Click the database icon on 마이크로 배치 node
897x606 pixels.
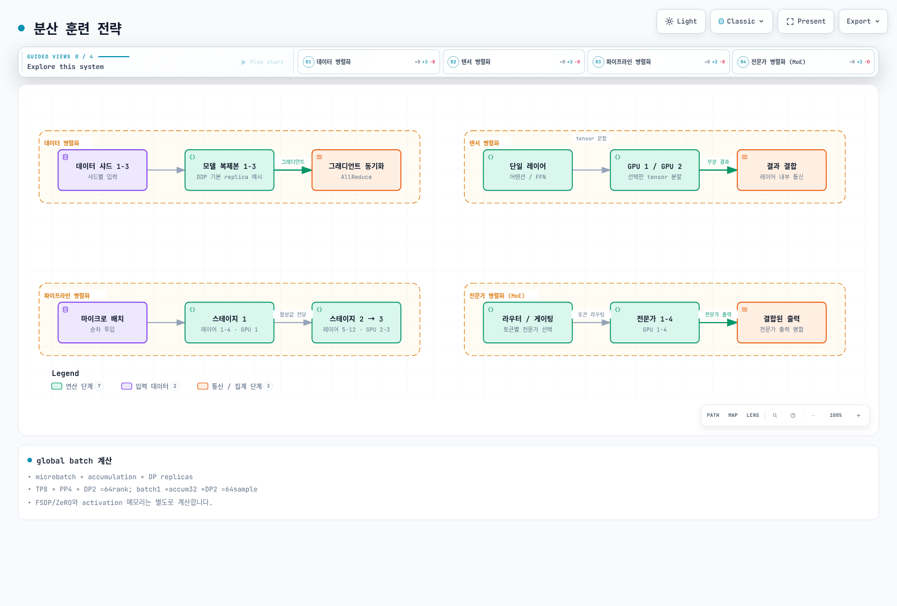[x=66, y=310]
